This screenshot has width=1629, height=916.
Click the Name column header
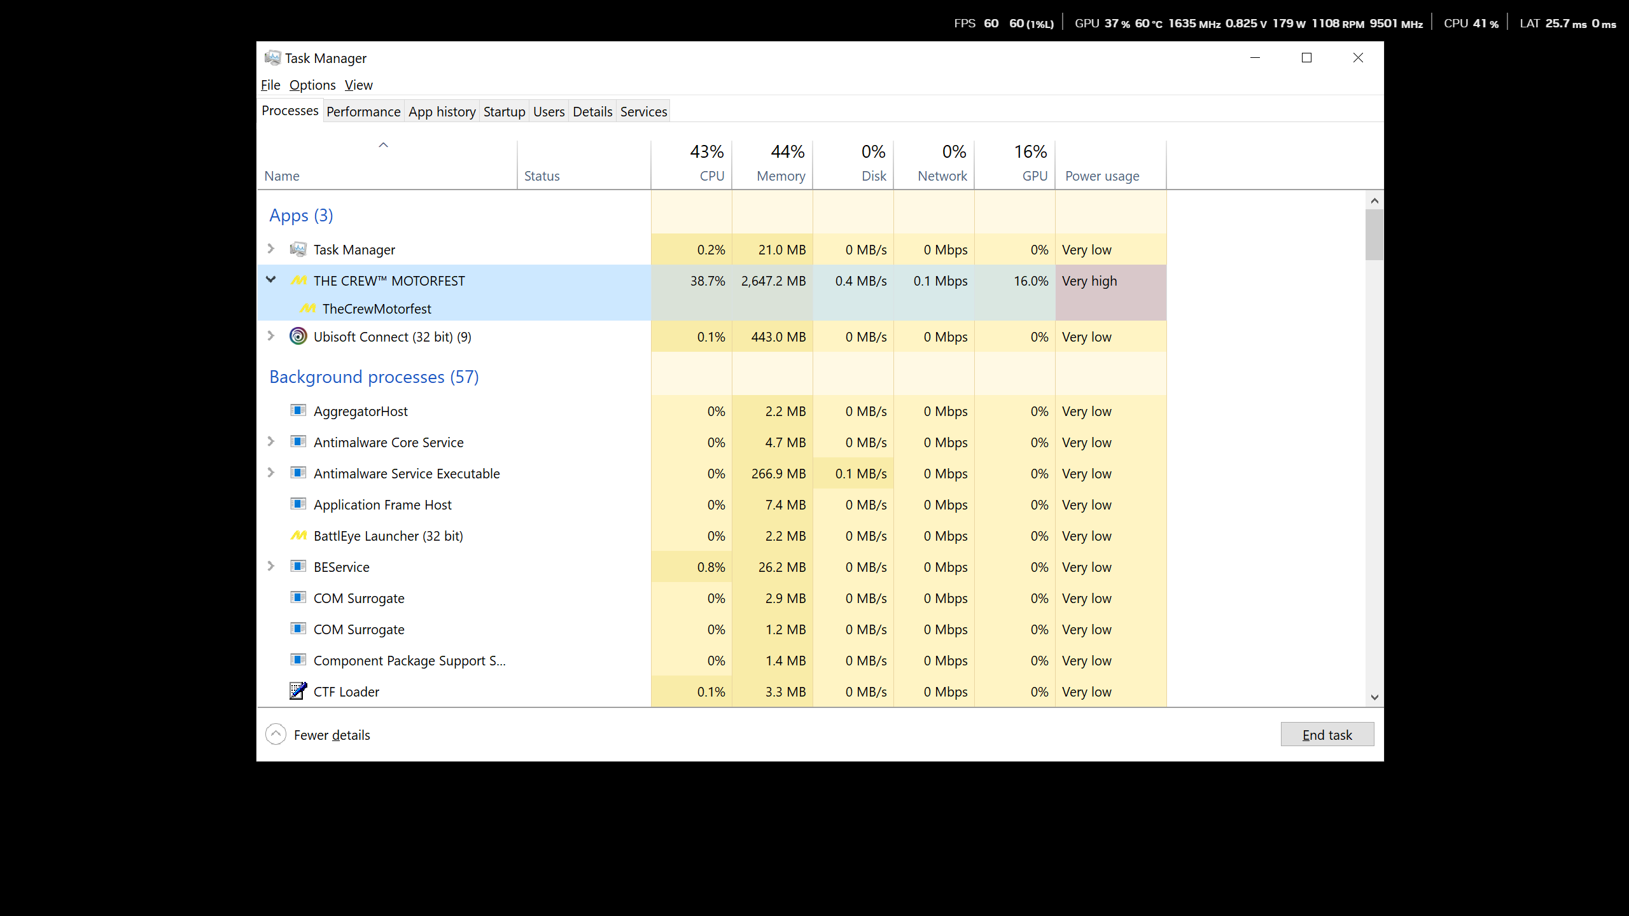coord(388,164)
